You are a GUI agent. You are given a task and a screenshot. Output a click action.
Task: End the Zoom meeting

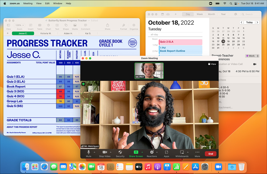click(211, 154)
